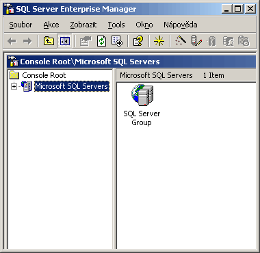
Task: Click the Properties toolbar icon
Action: [86, 41]
